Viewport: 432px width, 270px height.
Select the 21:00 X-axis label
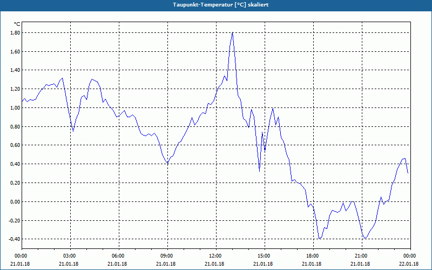tap(362, 256)
